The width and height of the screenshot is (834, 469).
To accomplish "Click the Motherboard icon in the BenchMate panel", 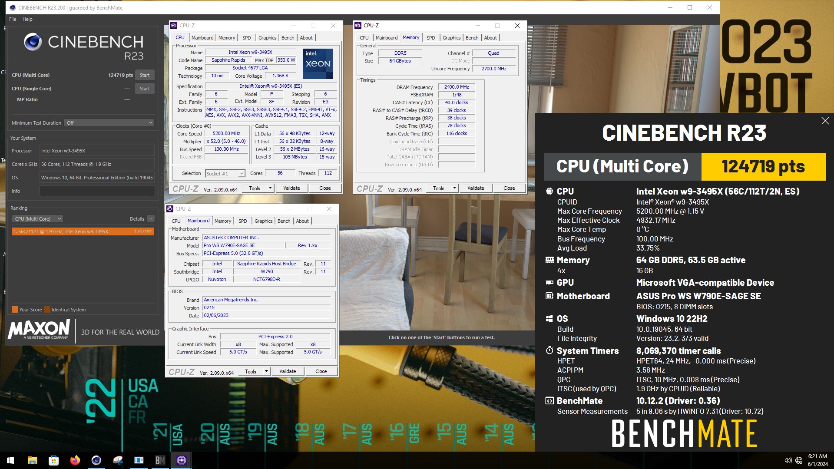I will click(x=549, y=296).
